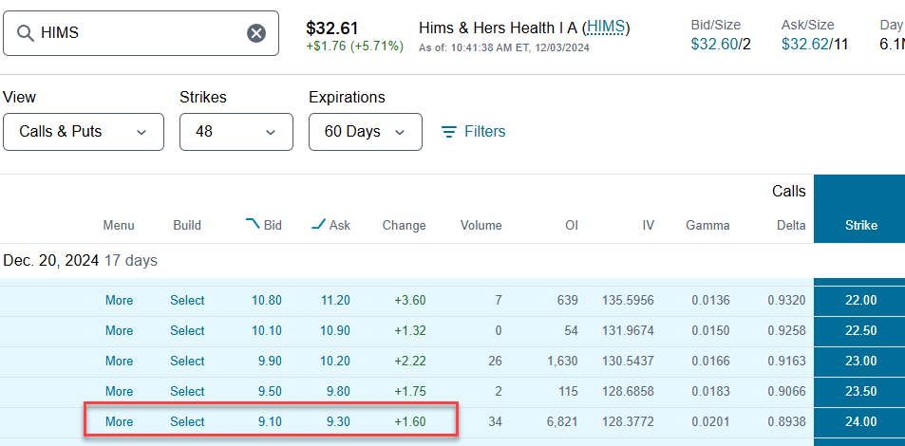
Task: Click the 11.20 ask price
Action: 335,301
